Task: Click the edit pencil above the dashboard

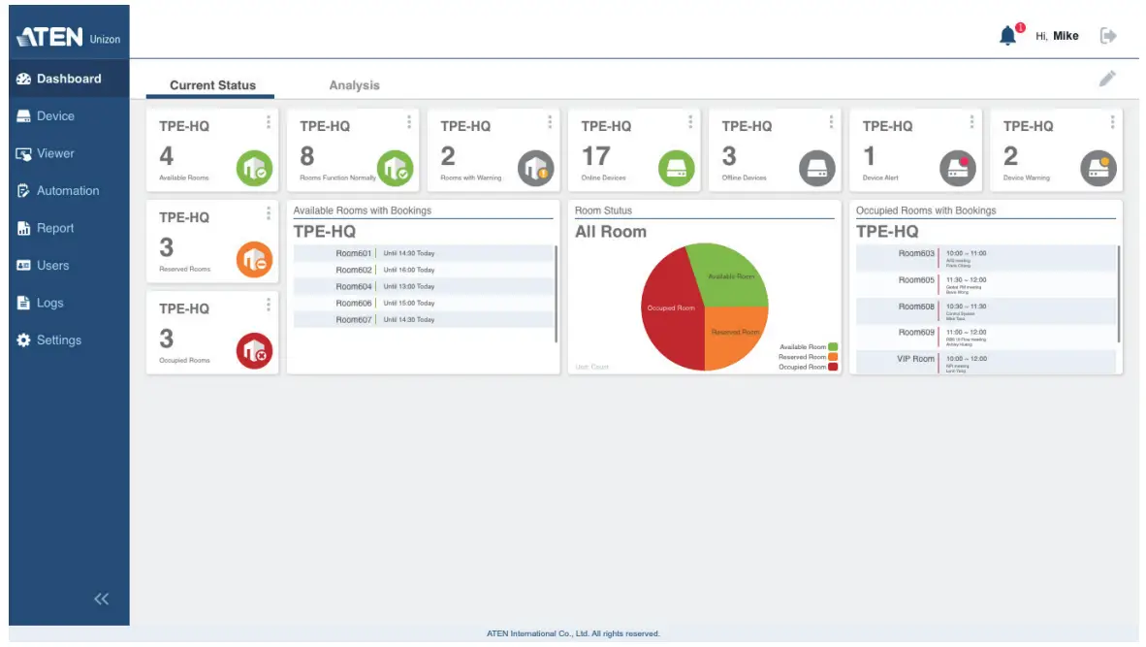Action: [1106, 79]
